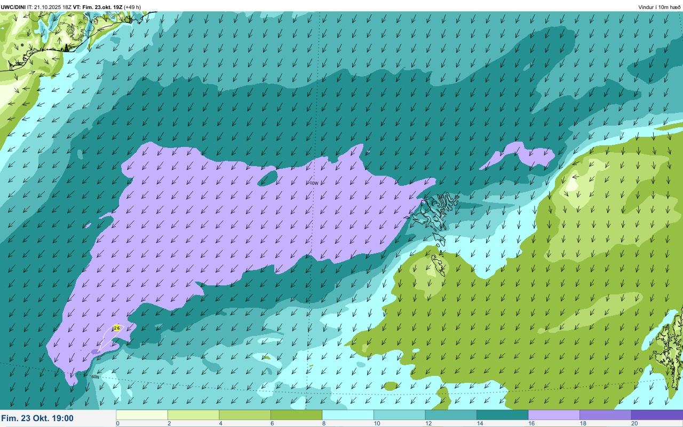
Task: Click the yellow 26 wind maximum marker
Action: 117,329
